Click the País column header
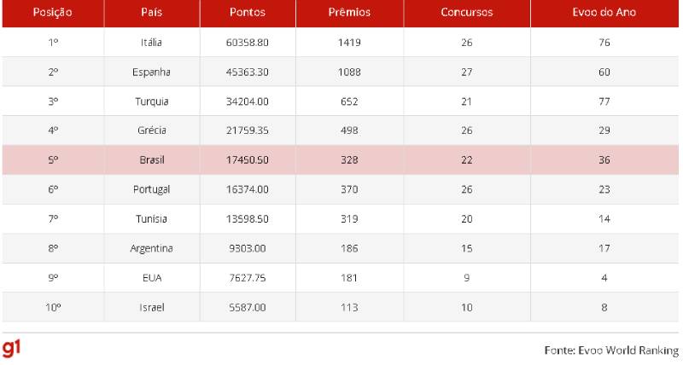The image size is (683, 365). tap(152, 12)
